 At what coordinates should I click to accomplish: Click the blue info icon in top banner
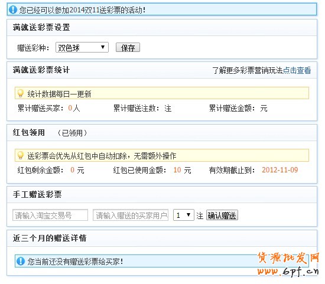(13, 9)
